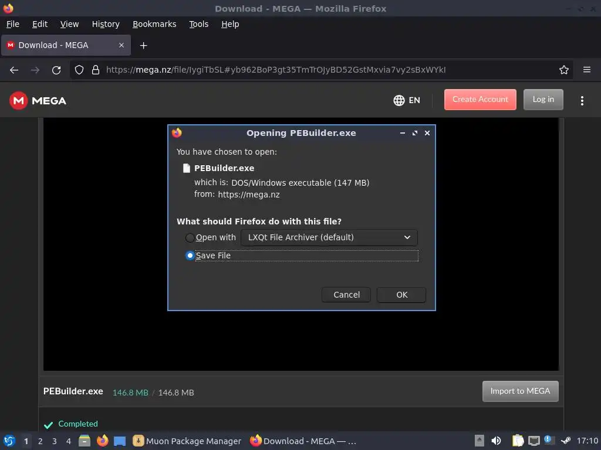The height and width of the screenshot is (450, 601).
Task: Open the Help menu
Action: pyautogui.click(x=230, y=24)
